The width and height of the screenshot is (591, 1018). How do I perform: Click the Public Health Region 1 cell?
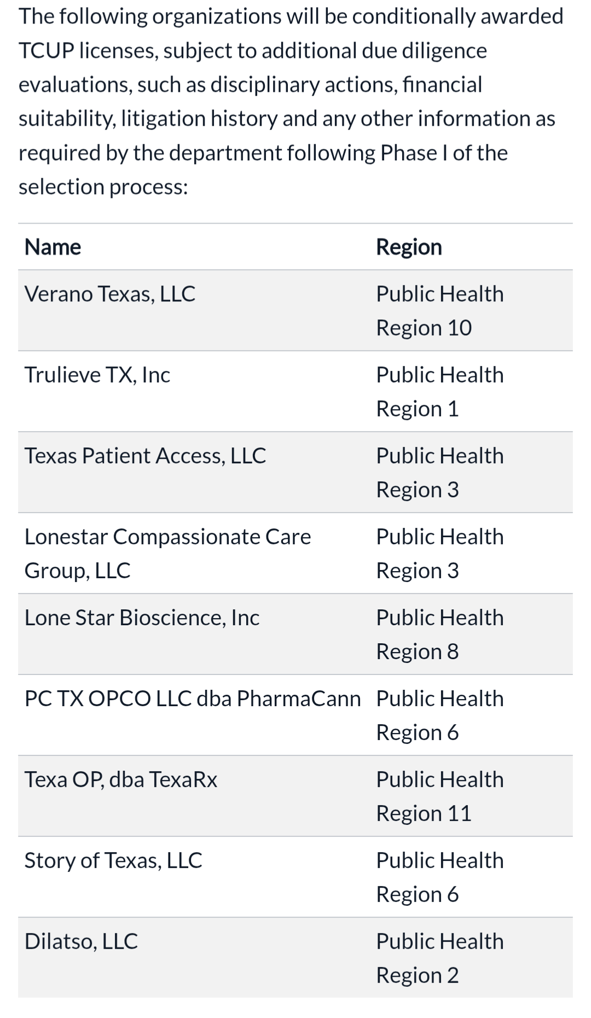(x=439, y=392)
